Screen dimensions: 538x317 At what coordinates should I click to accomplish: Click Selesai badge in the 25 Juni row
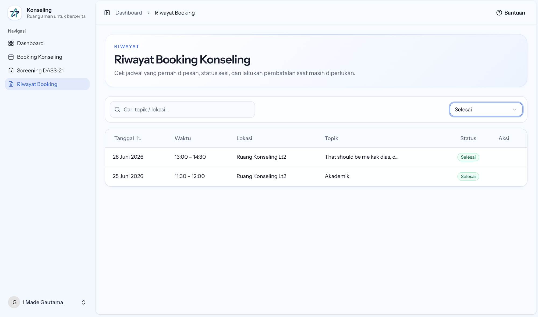468,176
